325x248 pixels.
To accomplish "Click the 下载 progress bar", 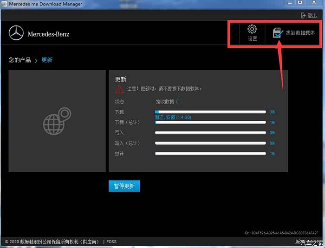I will click(x=210, y=112).
